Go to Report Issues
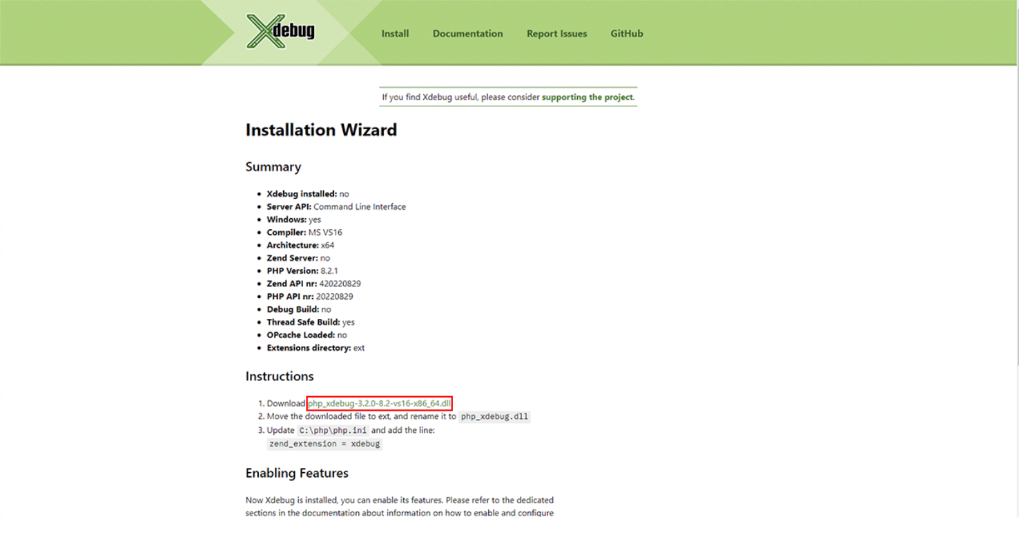The image size is (1019, 537). click(556, 33)
